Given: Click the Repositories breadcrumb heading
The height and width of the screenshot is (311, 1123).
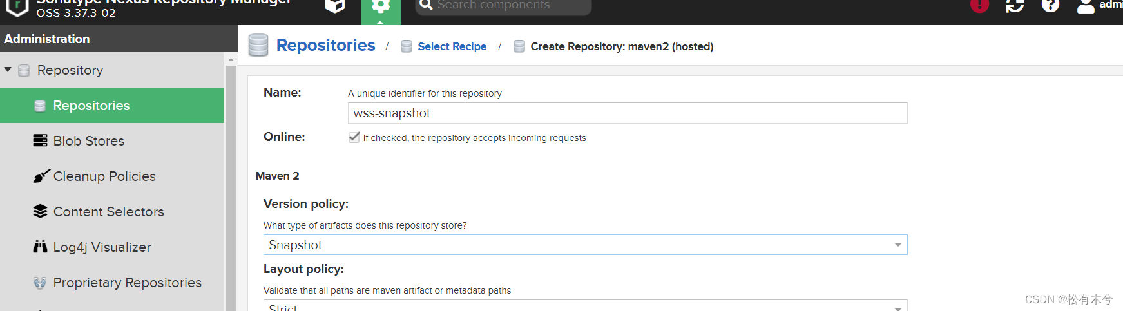Looking at the screenshot, I should (x=325, y=45).
